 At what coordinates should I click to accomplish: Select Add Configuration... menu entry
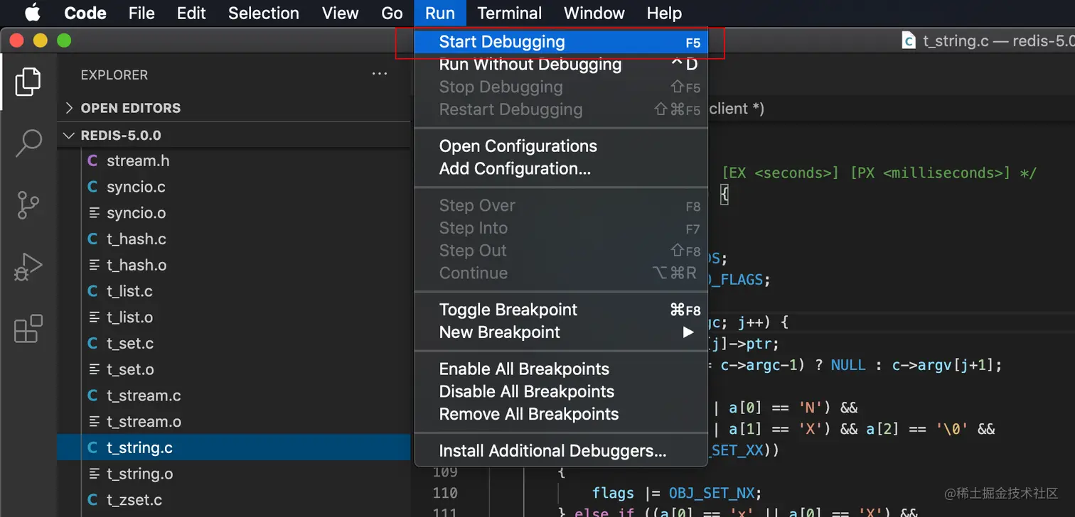tap(561, 169)
